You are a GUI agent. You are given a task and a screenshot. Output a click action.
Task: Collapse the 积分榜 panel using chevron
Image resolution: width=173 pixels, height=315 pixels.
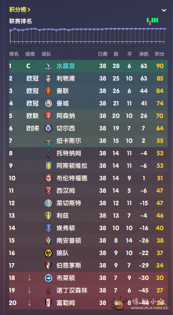pyautogui.click(x=164, y=10)
